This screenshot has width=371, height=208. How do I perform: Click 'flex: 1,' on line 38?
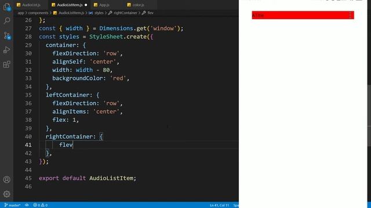point(66,120)
